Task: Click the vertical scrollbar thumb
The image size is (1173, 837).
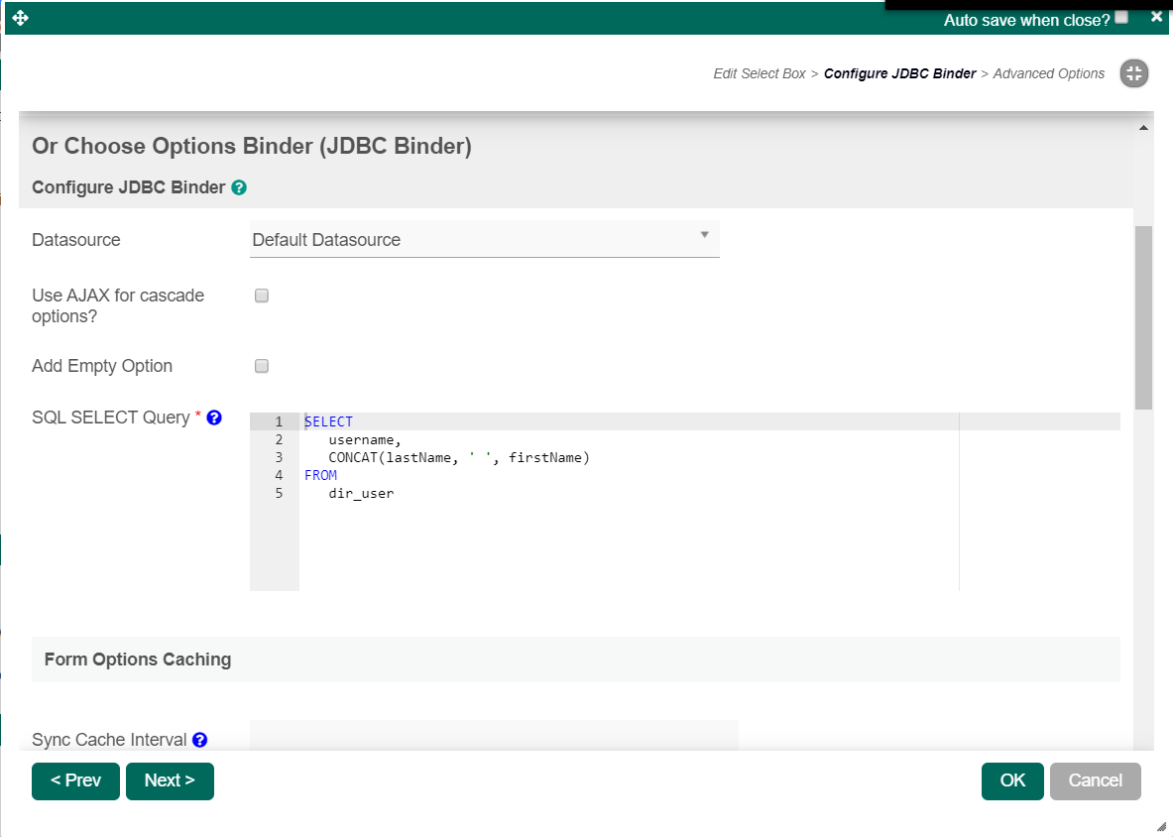Action: pos(1143,317)
